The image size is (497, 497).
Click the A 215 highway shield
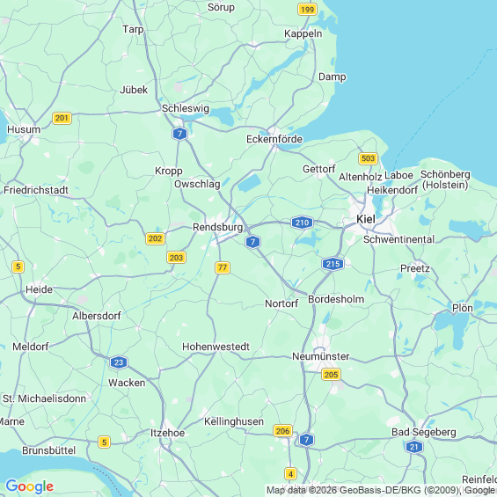coord(333,264)
